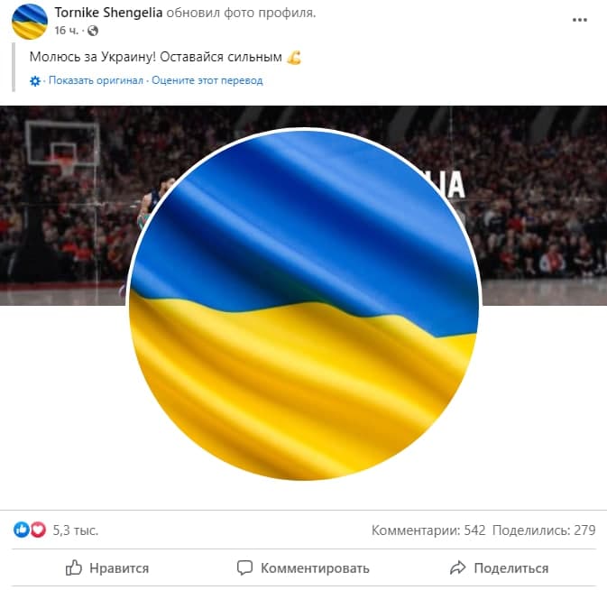Image resolution: width=607 pixels, height=590 pixels.
Task: Open translation settings gear icon
Action: point(35,81)
